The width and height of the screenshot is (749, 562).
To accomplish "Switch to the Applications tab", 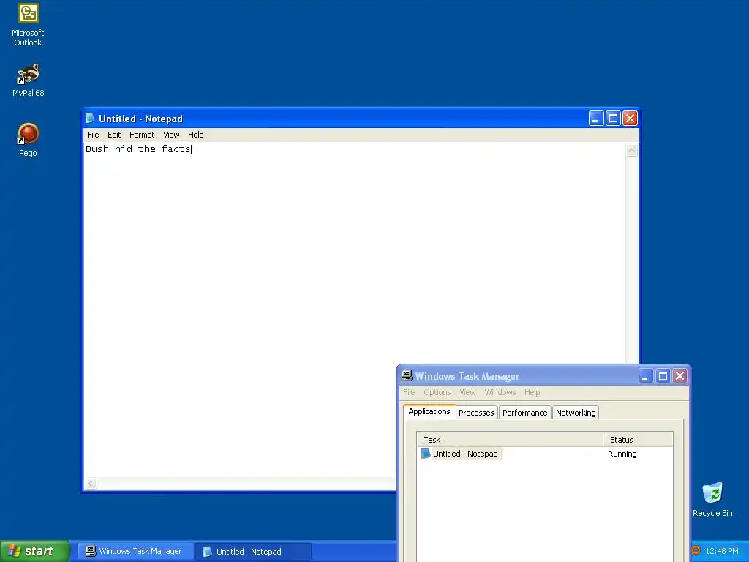I will pyautogui.click(x=429, y=411).
